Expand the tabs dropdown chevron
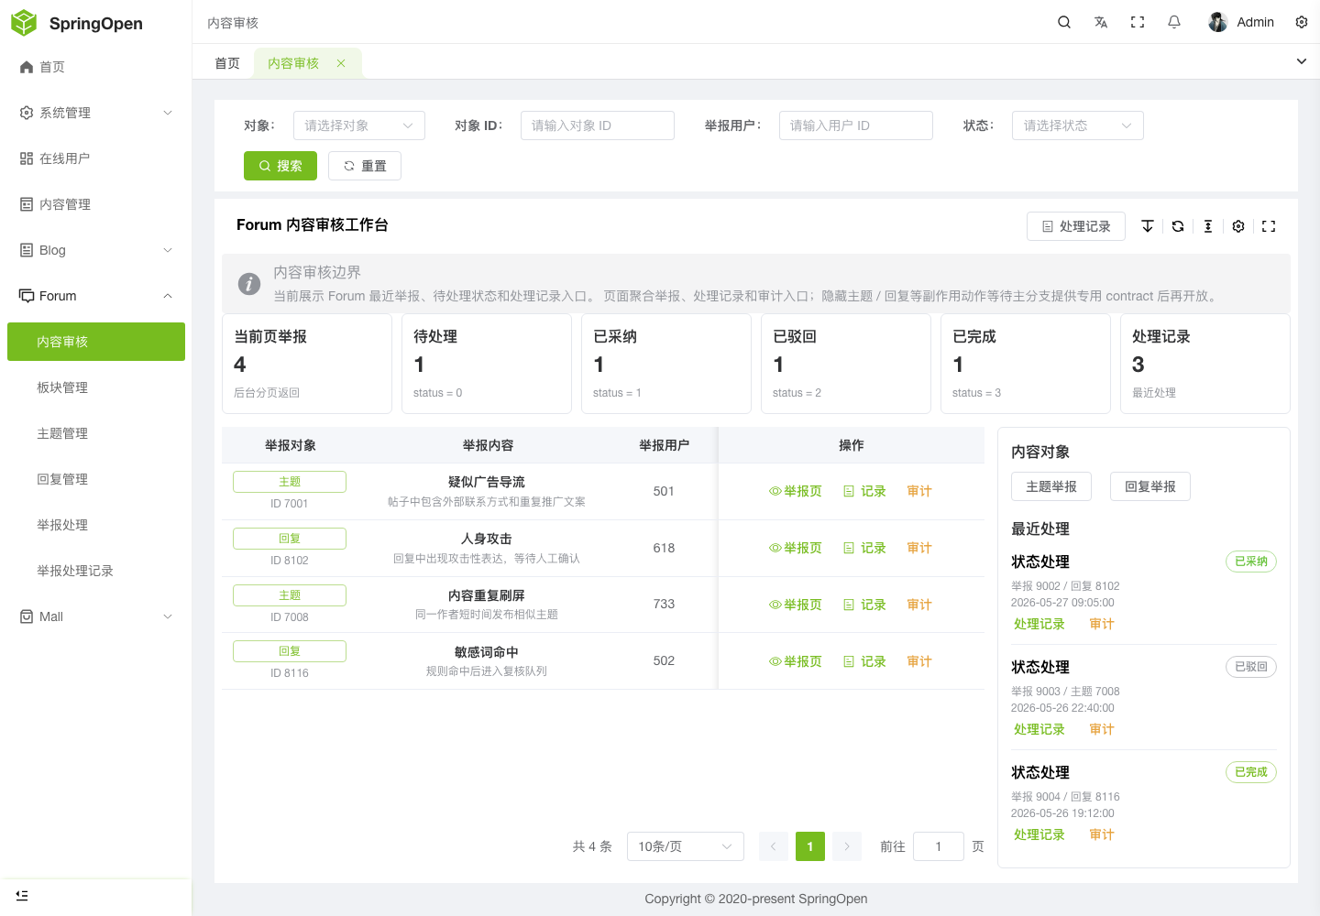Viewport: 1320px width, 916px height. (x=1302, y=61)
